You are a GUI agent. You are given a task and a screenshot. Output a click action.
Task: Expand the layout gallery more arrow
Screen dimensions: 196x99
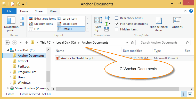click(x=87, y=29)
